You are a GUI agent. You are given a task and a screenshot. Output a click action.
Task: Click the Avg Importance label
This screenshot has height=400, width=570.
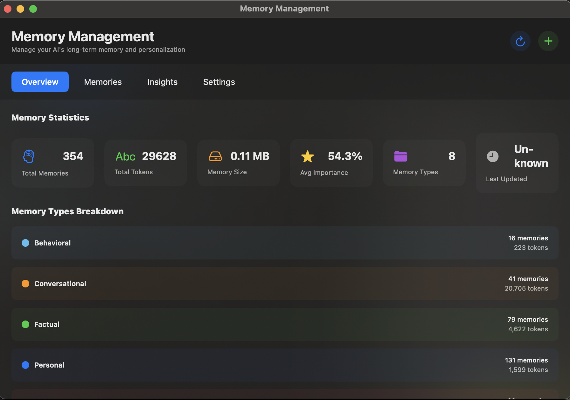tap(324, 173)
